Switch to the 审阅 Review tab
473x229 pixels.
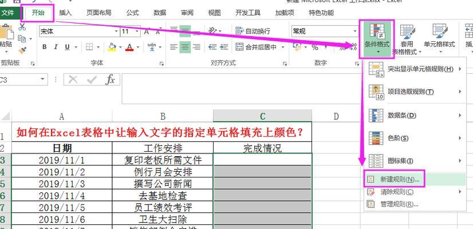(187, 13)
